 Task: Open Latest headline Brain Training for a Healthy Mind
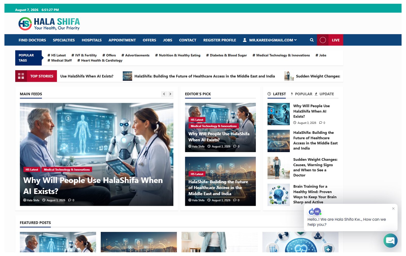[315, 194]
